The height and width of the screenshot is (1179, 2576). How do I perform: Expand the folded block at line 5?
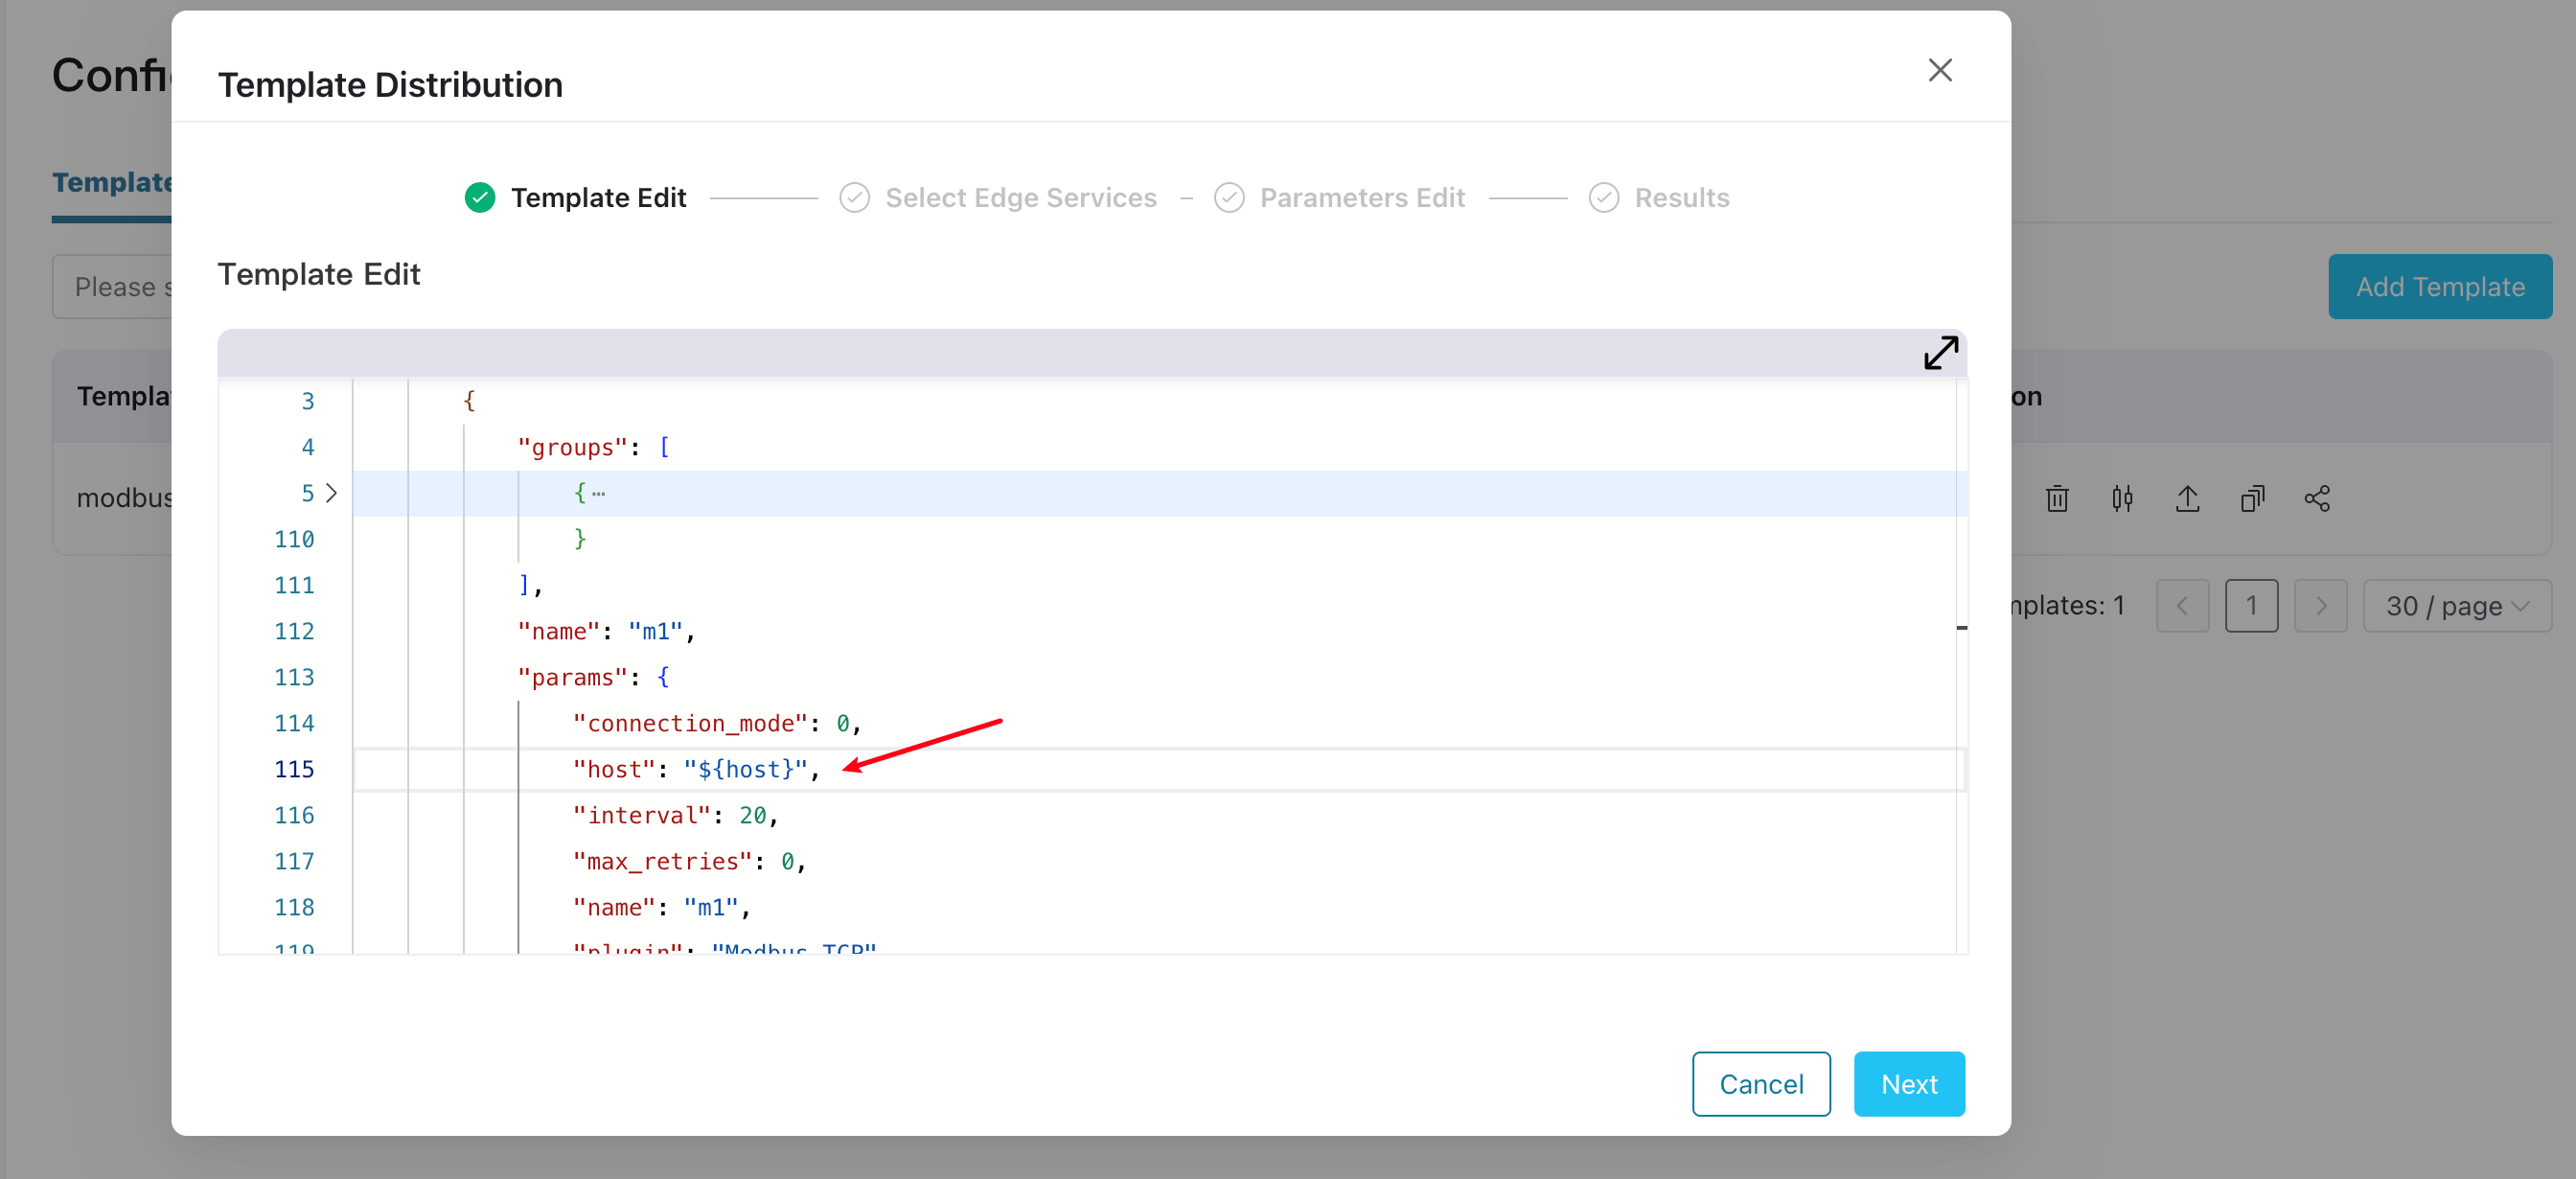tap(331, 493)
